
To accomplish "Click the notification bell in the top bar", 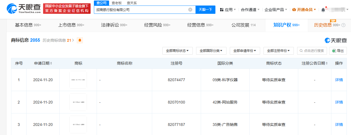I will (323, 10).
